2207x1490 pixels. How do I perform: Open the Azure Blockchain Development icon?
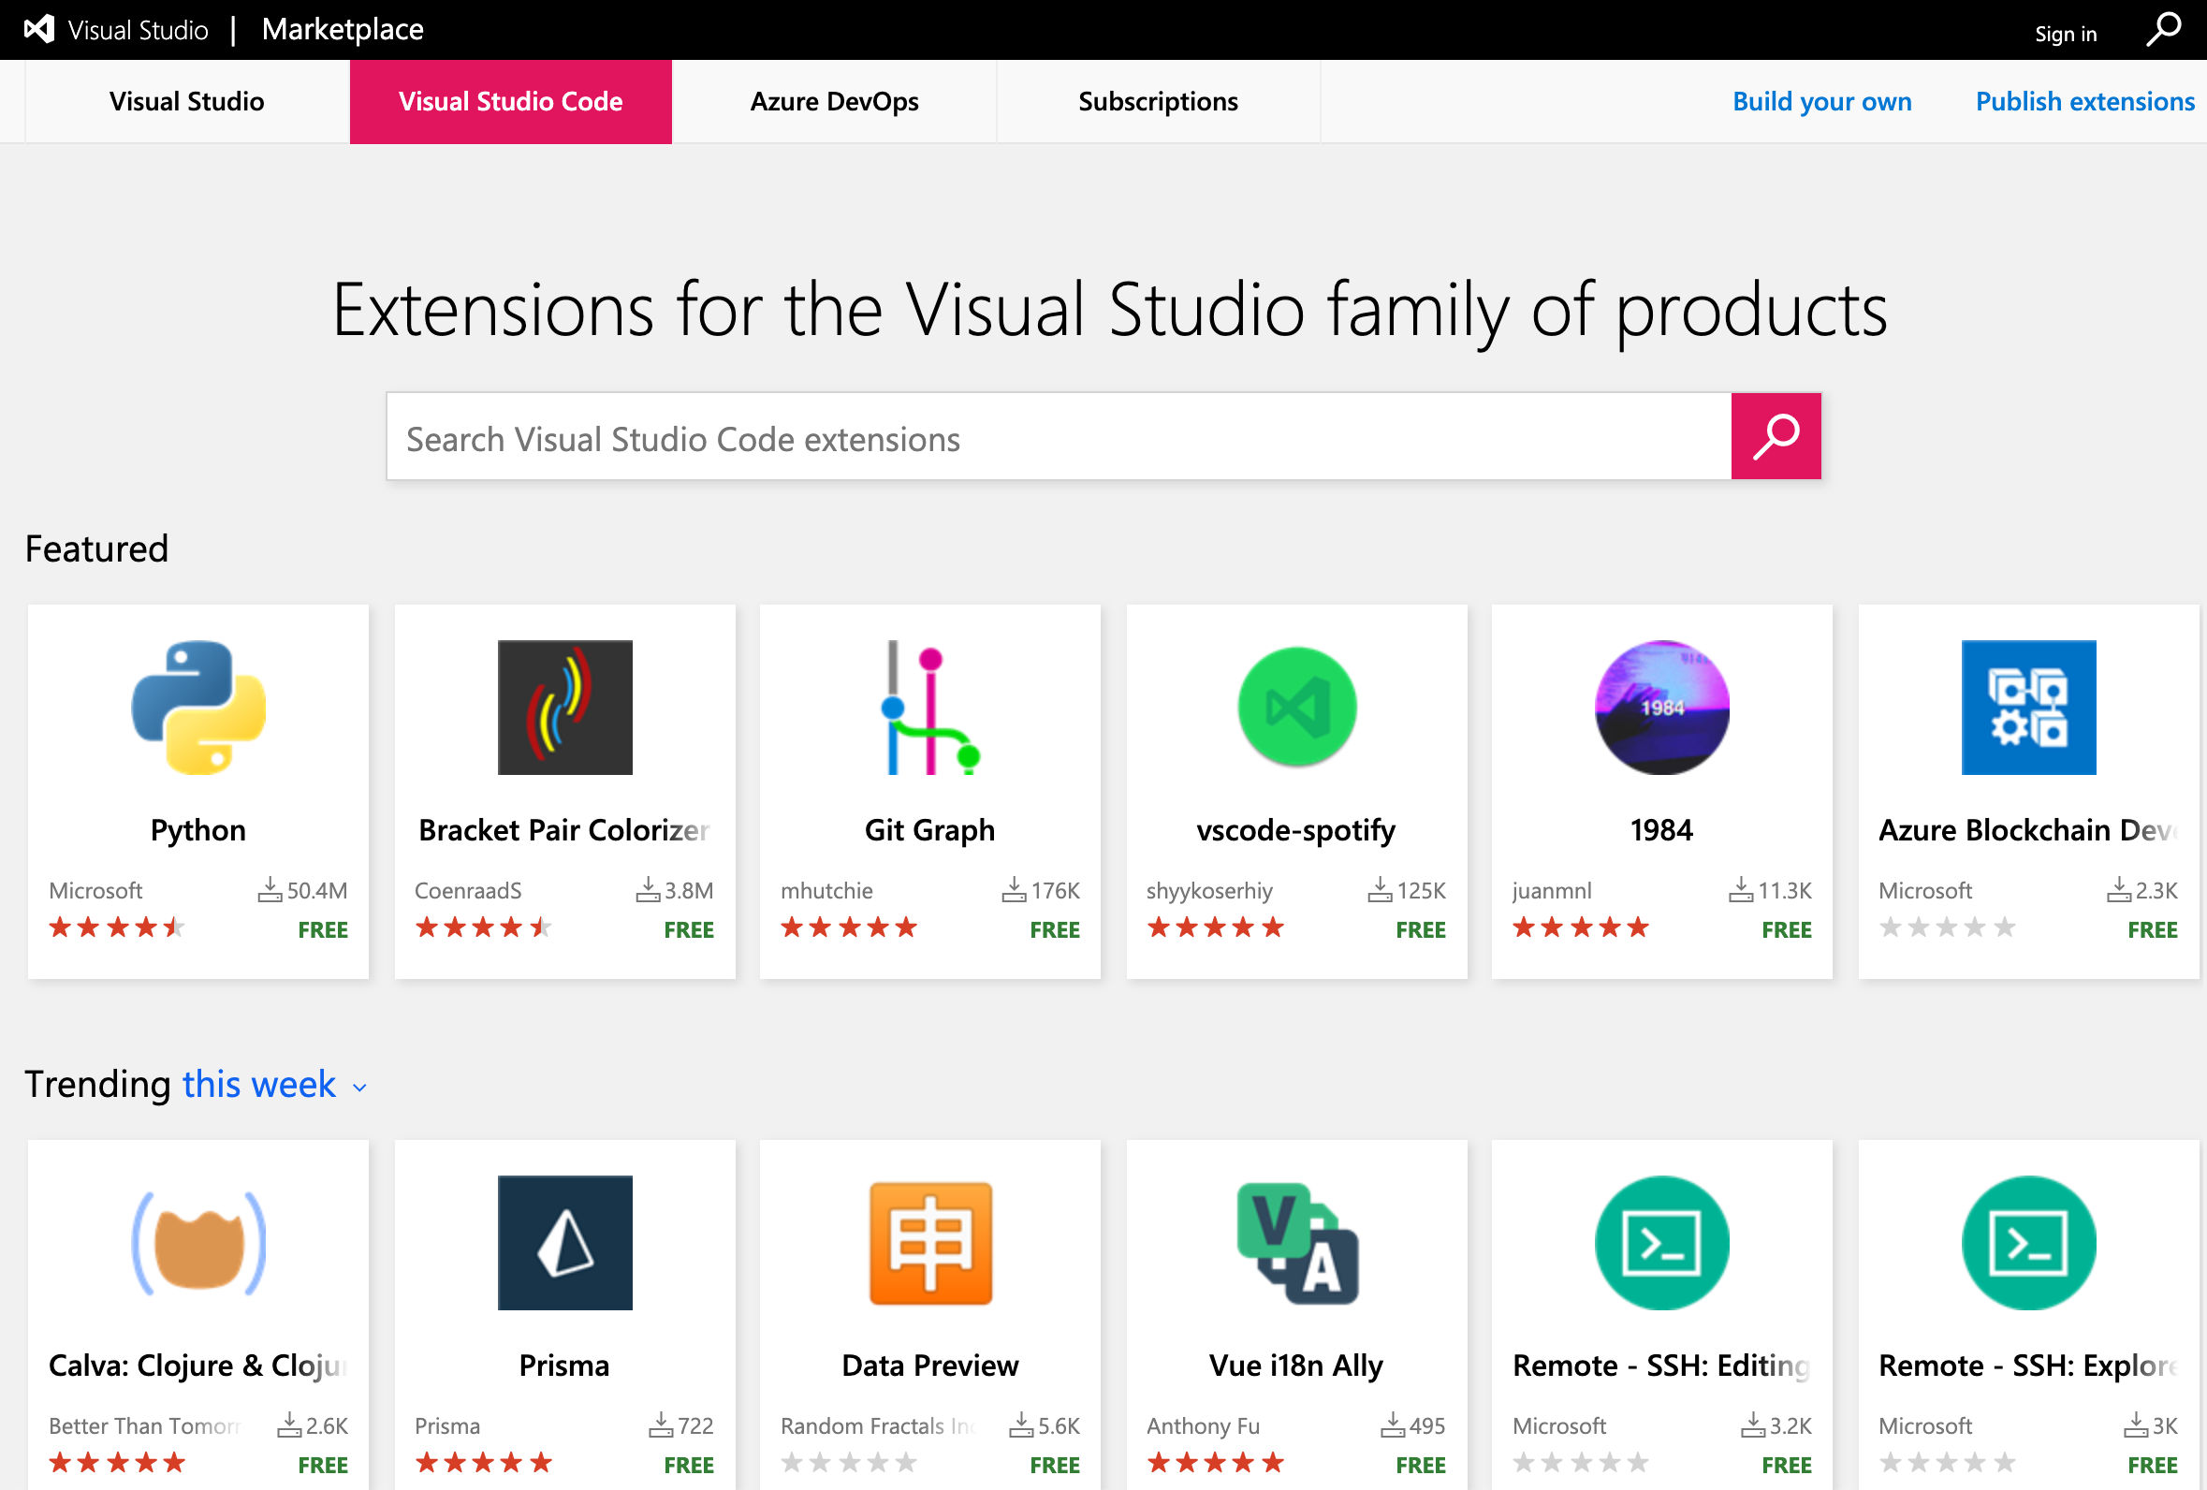pos(2028,708)
